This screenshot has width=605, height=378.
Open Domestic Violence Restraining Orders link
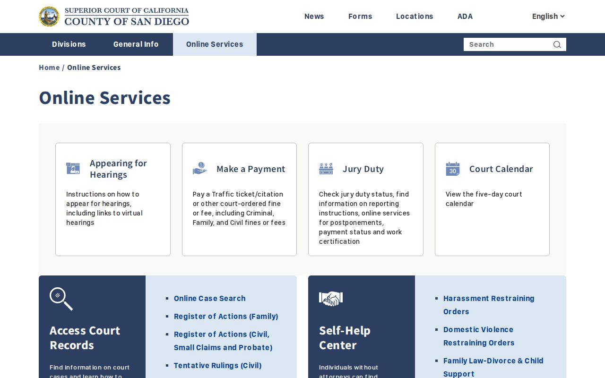(479, 336)
